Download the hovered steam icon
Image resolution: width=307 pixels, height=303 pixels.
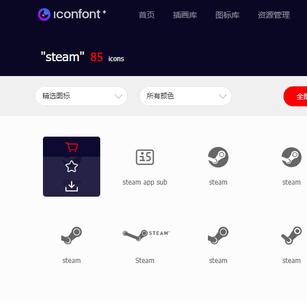72,186
